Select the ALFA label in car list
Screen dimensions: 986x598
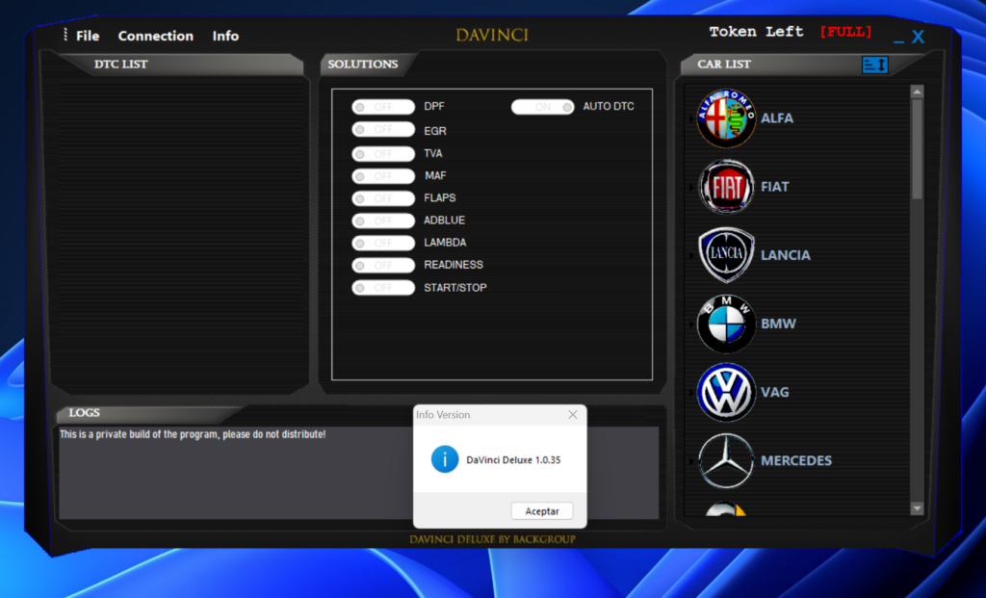777,118
